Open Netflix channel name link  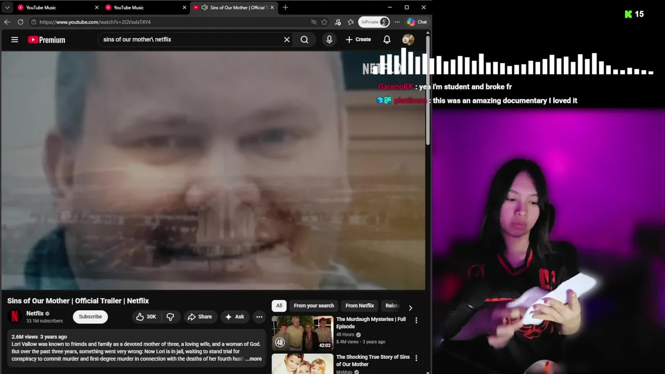point(35,313)
